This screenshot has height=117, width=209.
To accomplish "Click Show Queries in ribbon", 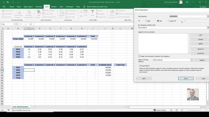I will (x=49, y=11).
